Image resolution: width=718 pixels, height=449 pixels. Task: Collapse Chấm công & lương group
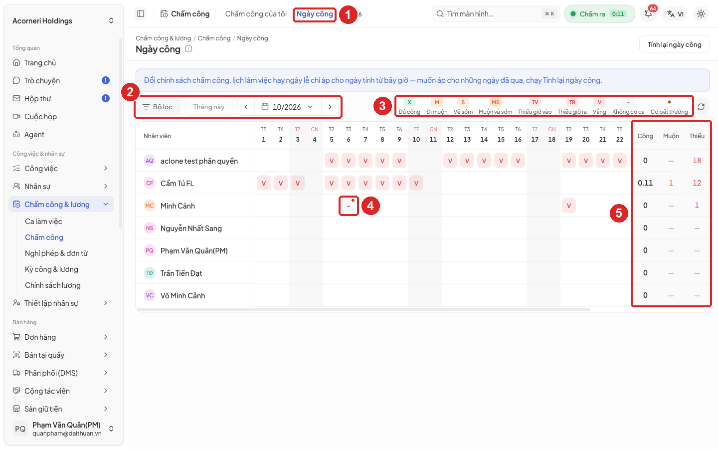(x=61, y=205)
